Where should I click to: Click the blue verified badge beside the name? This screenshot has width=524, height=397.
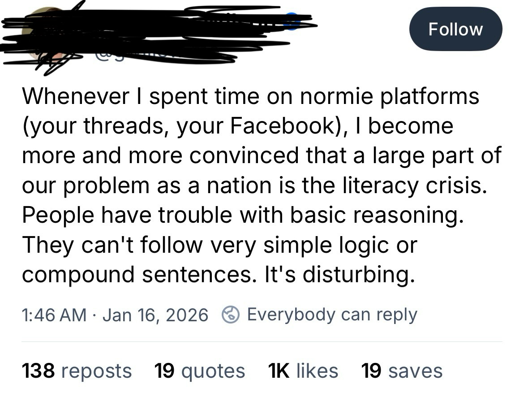[x=292, y=22]
